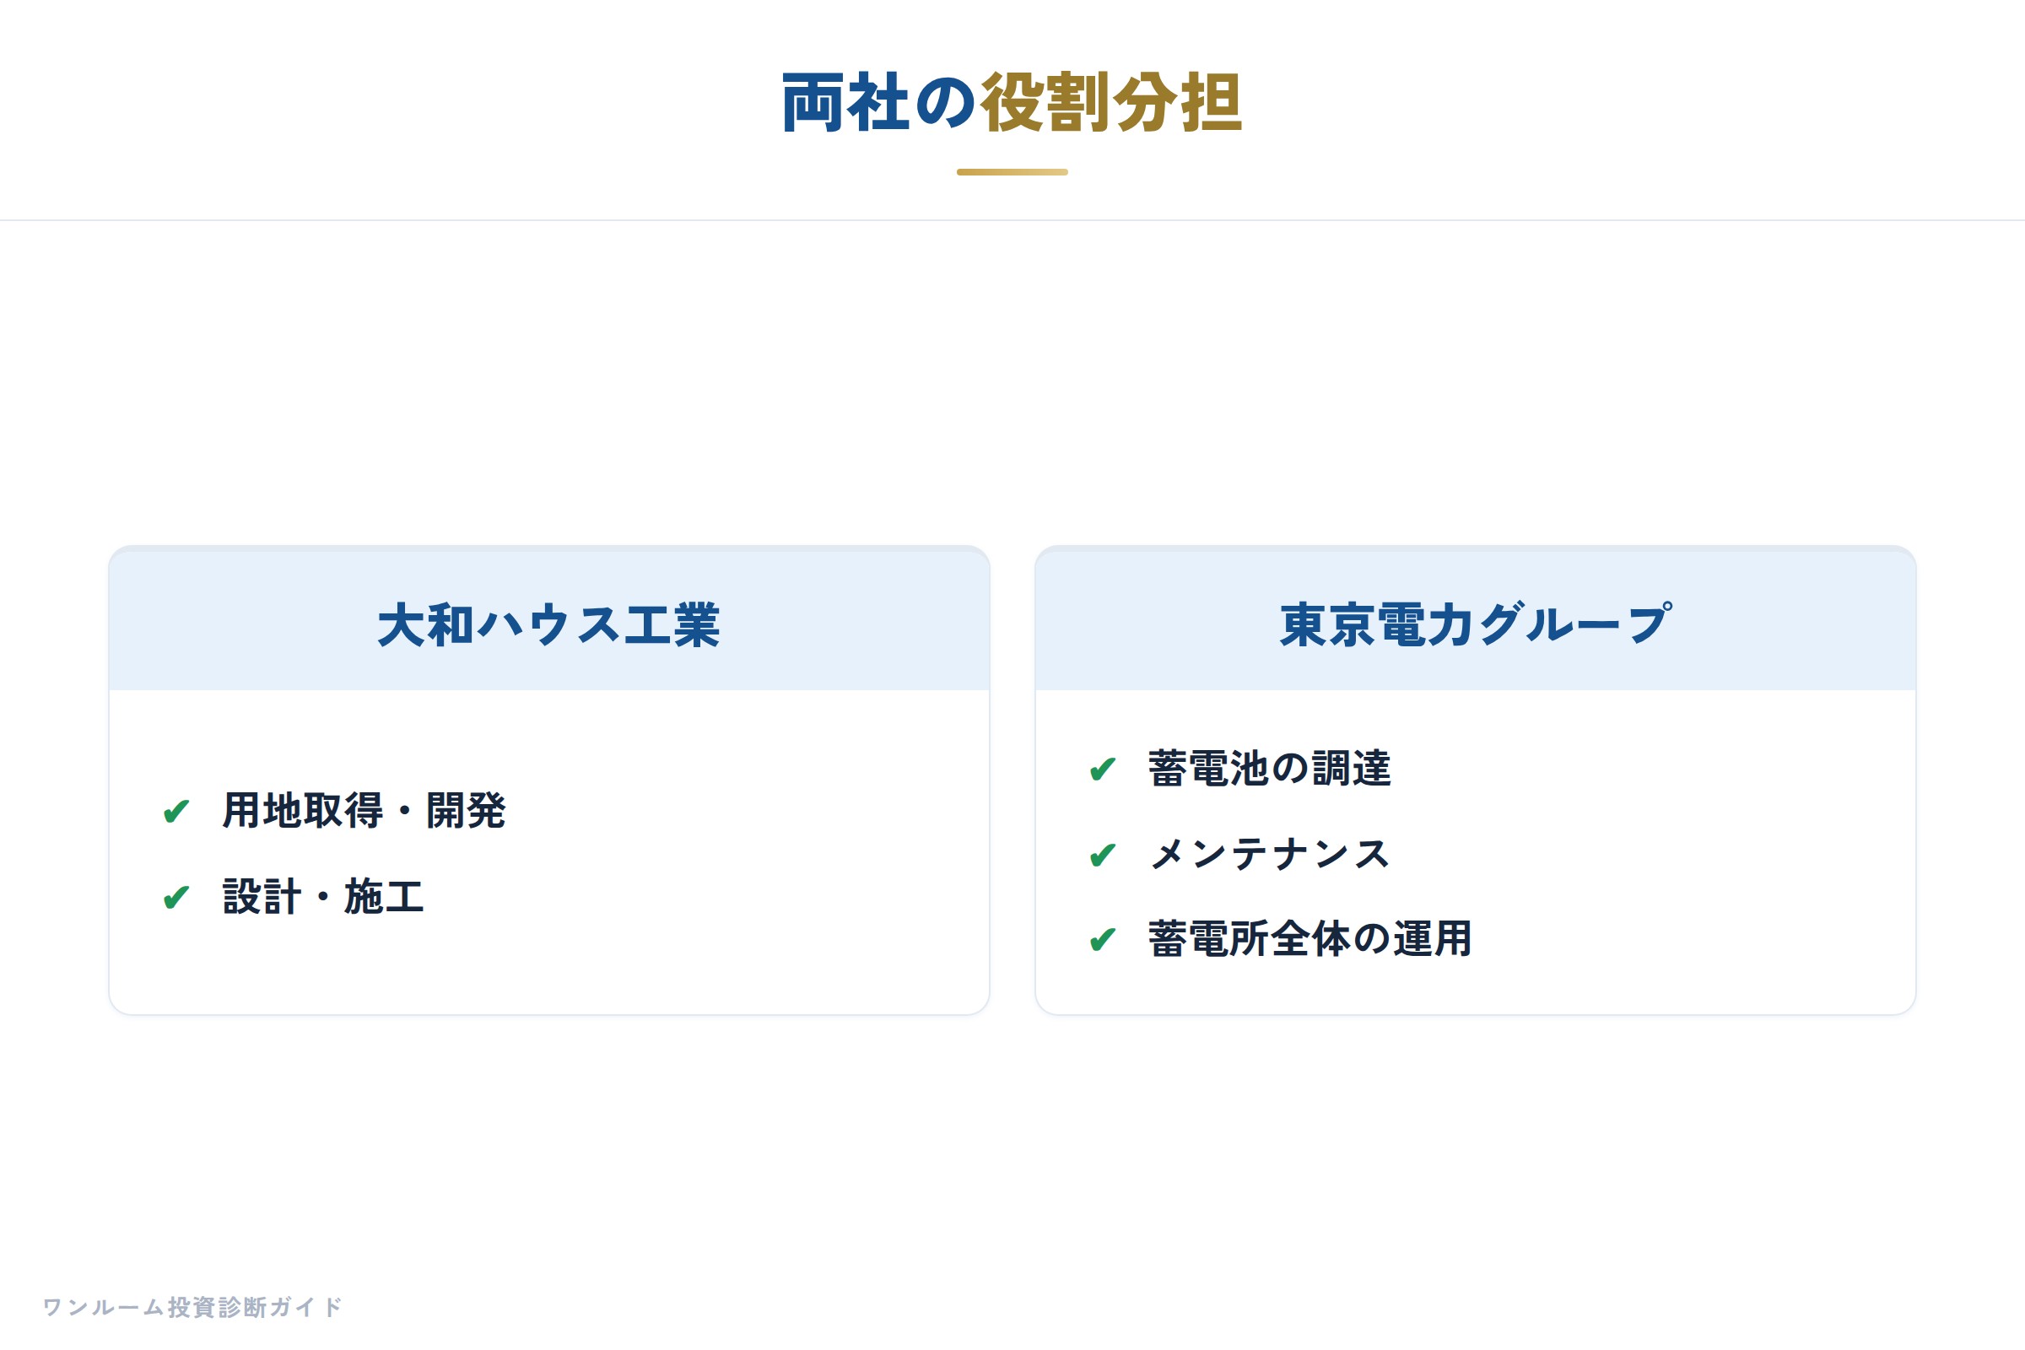Click the slide title 両社の役割分担
This screenshot has height=1350, width=2025.
tap(1012, 103)
